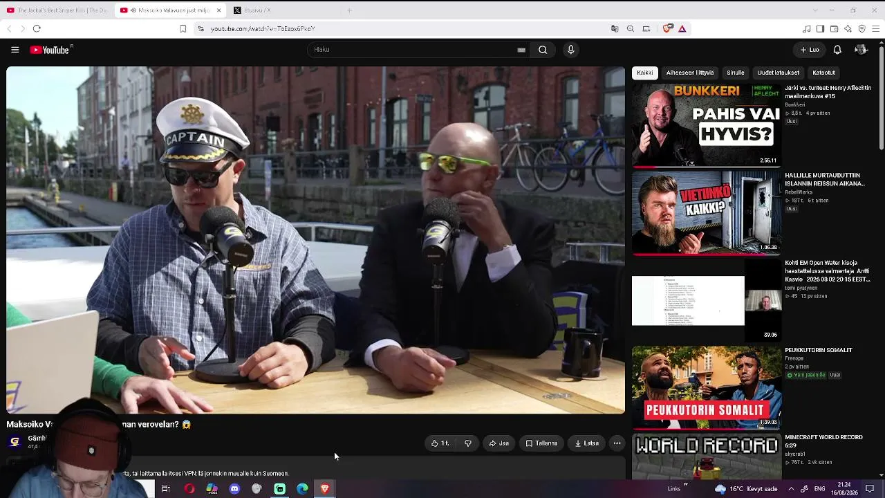Click the YouTube search magnifier button

543,50
